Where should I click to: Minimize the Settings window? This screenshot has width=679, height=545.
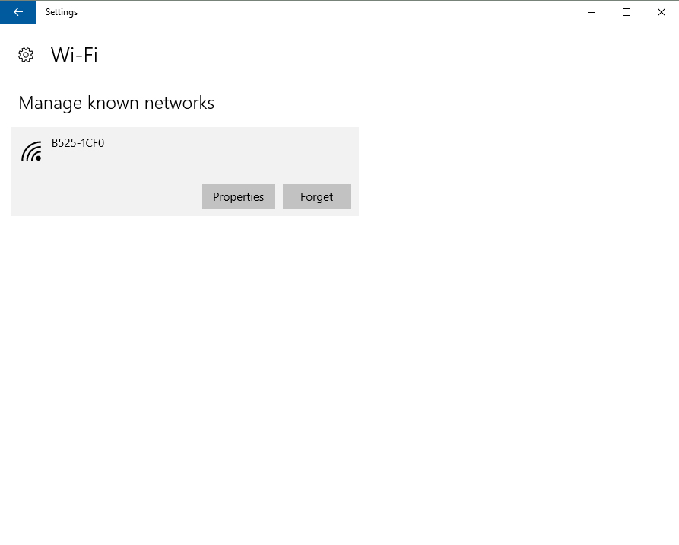point(592,12)
